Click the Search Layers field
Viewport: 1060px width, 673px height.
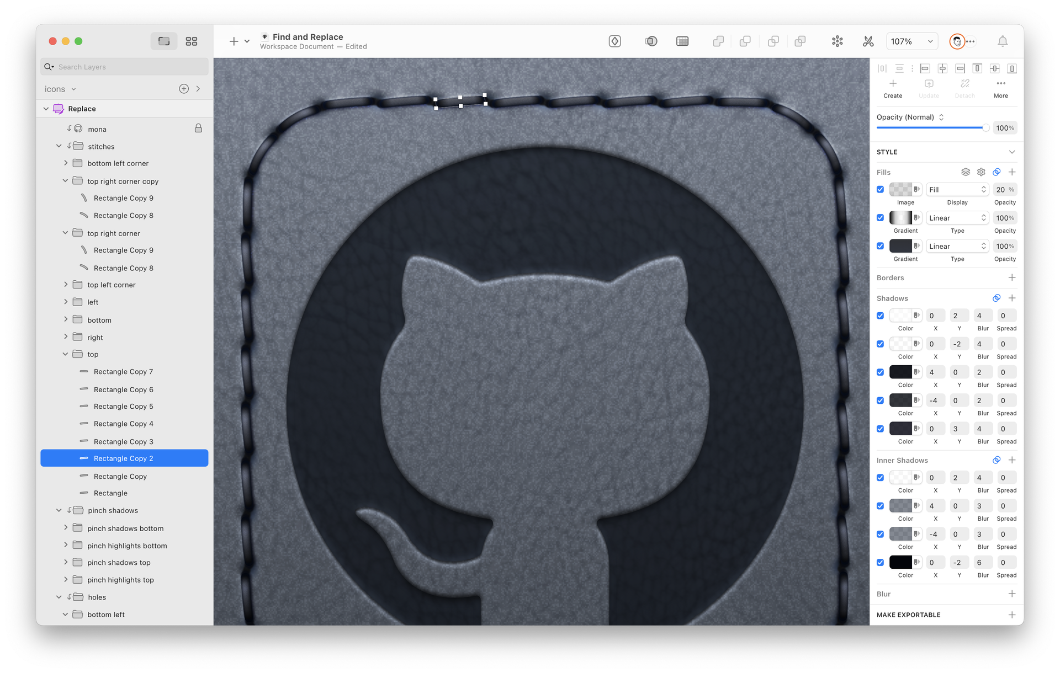click(x=124, y=67)
